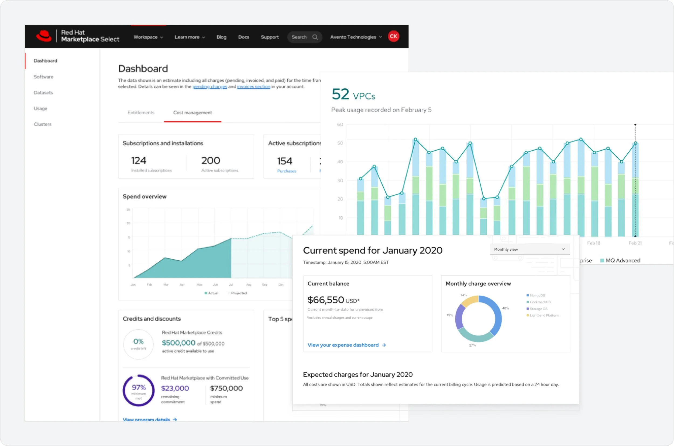The width and height of the screenshot is (674, 446).
Task: Click the CockroachDB legend swatch
Action: pyautogui.click(x=528, y=302)
